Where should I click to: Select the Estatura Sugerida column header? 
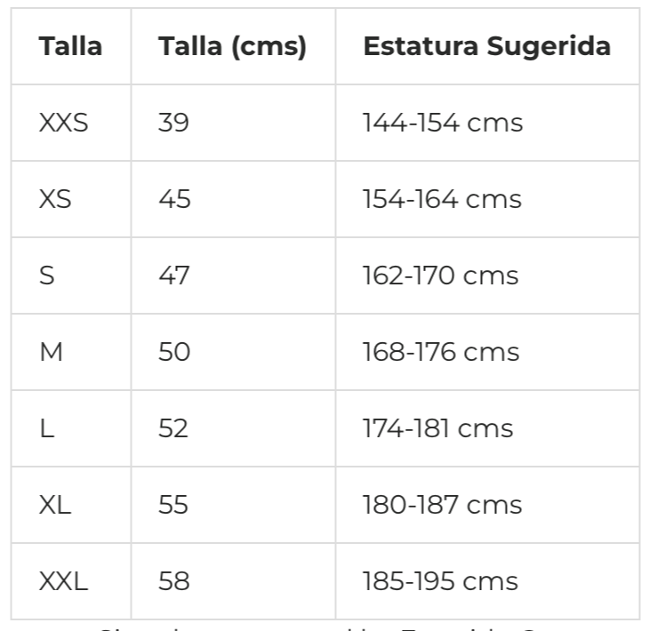(x=487, y=46)
